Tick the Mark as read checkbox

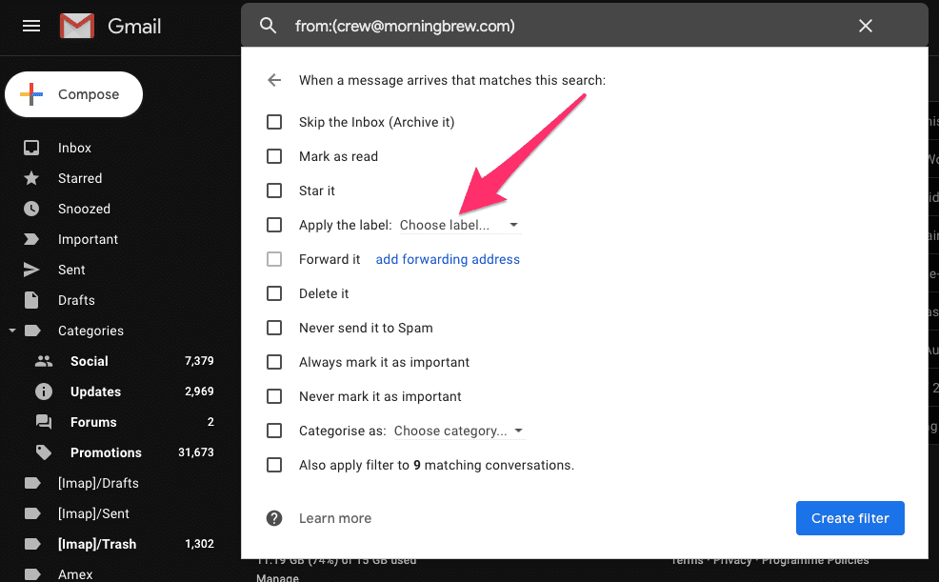coord(274,156)
